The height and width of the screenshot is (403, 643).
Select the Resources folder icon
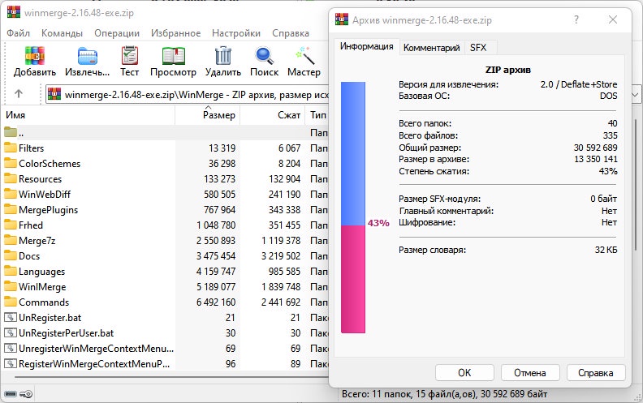pyautogui.click(x=11, y=178)
